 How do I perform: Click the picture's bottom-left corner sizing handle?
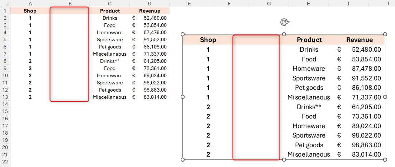[183, 159]
